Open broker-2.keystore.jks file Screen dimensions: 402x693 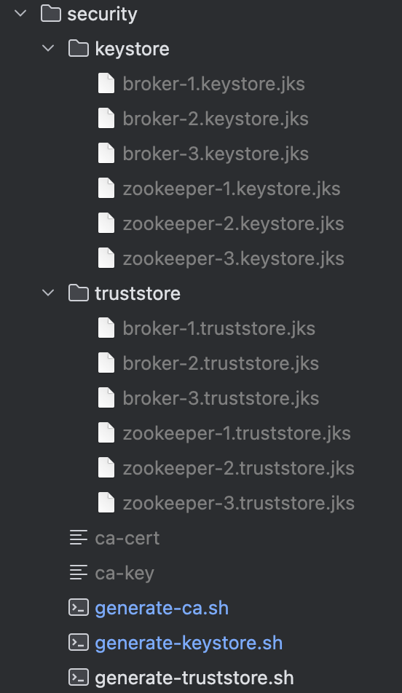[216, 119]
